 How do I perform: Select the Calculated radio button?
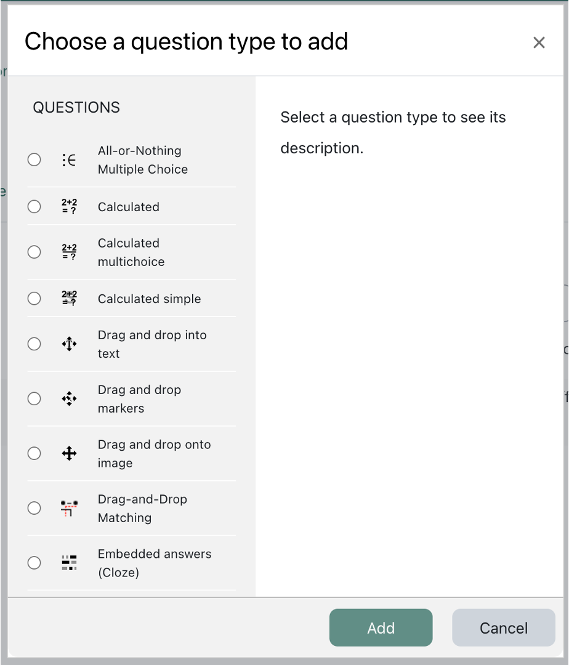[34, 206]
